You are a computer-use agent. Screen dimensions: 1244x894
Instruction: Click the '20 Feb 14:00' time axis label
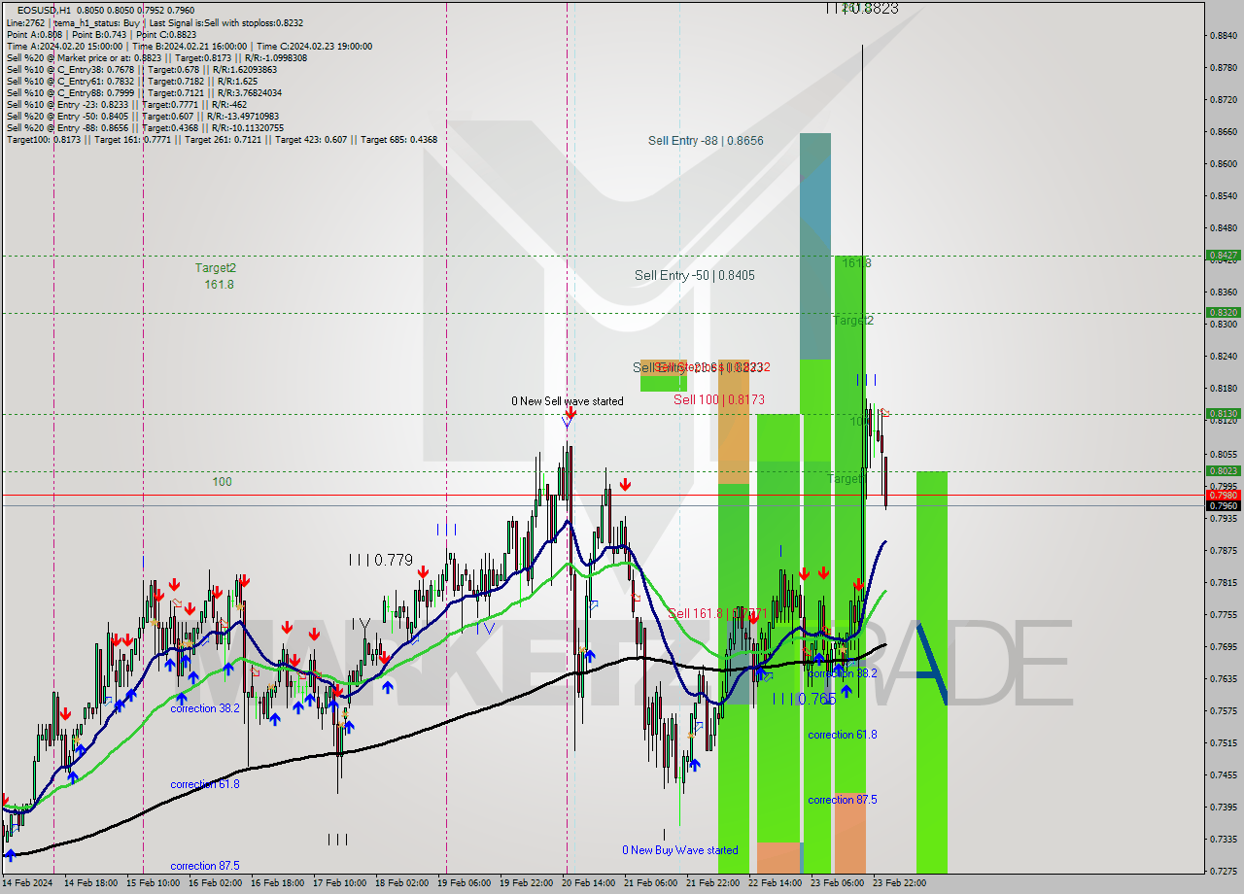click(588, 883)
